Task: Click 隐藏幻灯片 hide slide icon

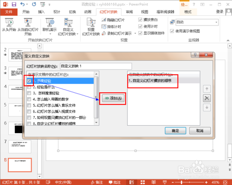Action: point(104,20)
